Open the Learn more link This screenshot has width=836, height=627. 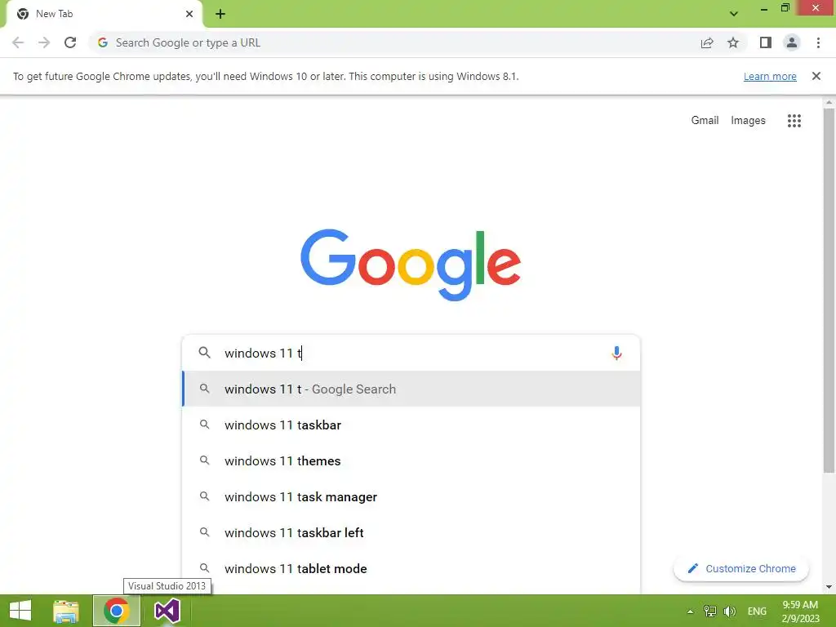(770, 76)
